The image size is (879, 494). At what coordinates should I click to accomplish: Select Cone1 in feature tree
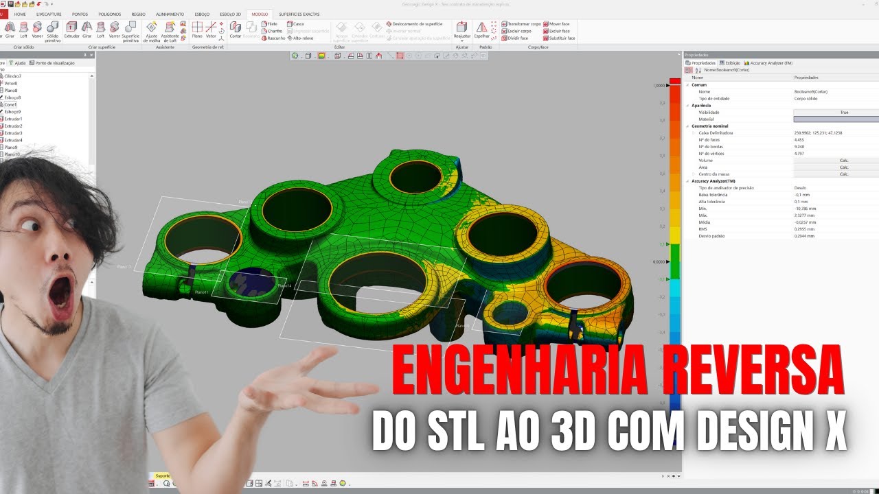click(x=10, y=104)
